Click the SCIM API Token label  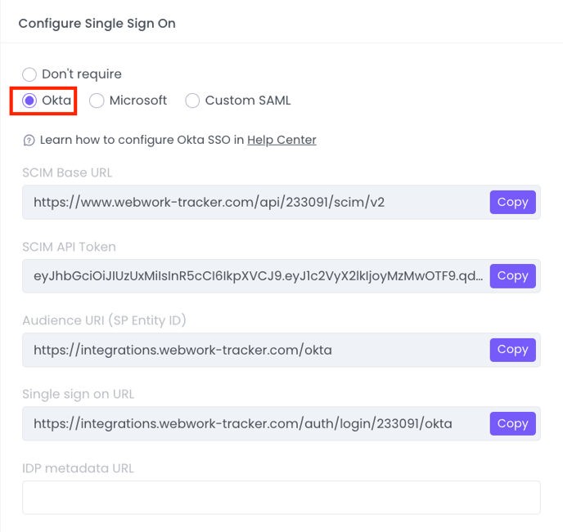[69, 247]
